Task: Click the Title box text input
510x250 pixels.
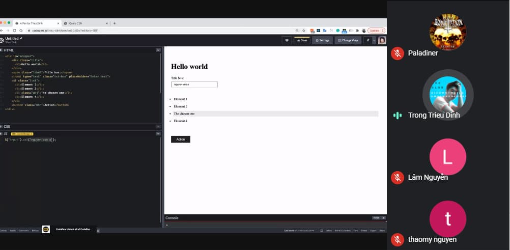Action: (194, 85)
